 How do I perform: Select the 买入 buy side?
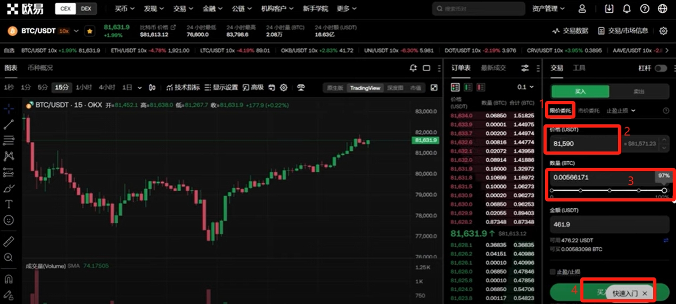580,91
